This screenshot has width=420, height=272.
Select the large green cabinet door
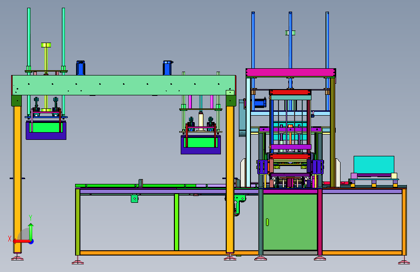click(290, 222)
